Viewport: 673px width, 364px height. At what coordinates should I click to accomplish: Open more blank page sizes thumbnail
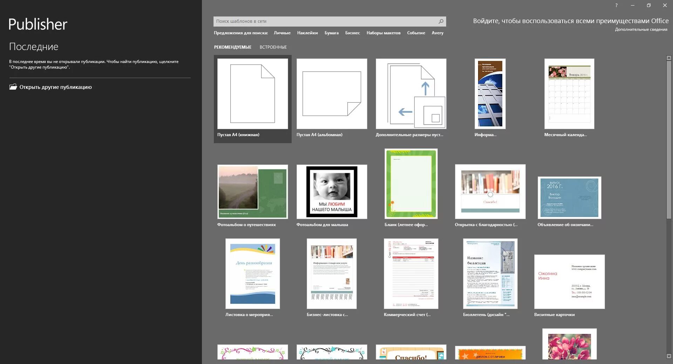(411, 94)
